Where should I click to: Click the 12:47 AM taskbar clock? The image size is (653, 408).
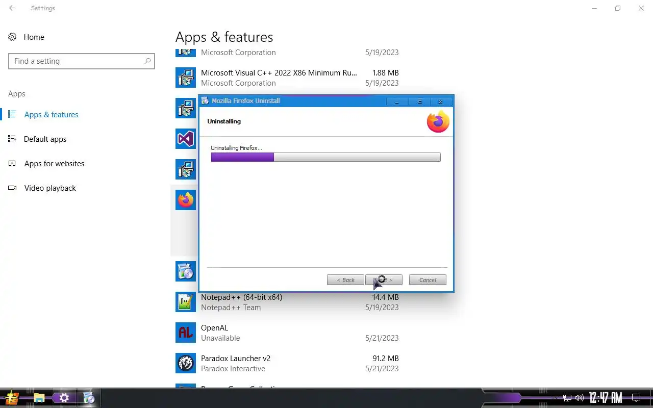tap(606, 398)
